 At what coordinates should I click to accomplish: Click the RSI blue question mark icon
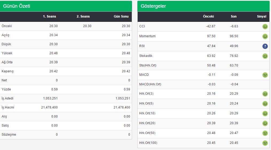coord(265,46)
